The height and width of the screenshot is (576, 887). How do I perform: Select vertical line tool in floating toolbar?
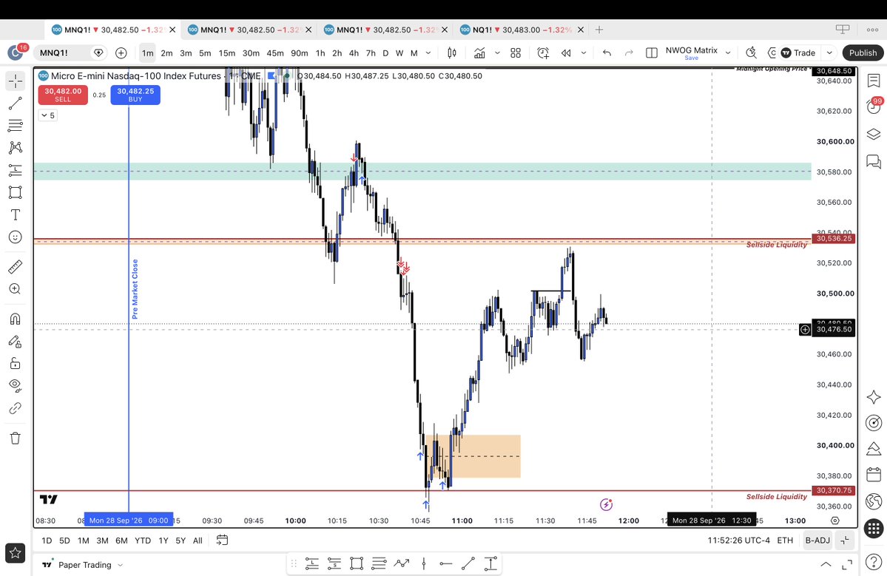point(424,563)
